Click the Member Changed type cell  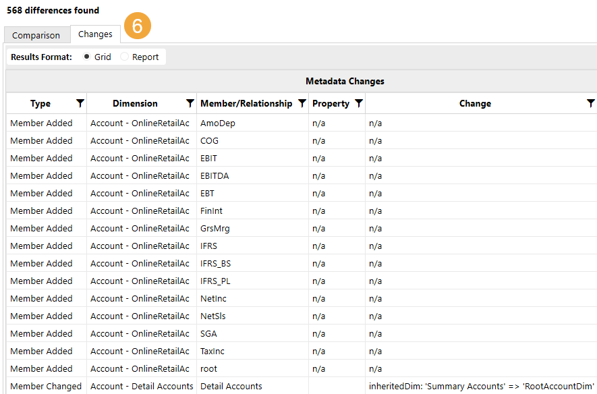point(46,387)
